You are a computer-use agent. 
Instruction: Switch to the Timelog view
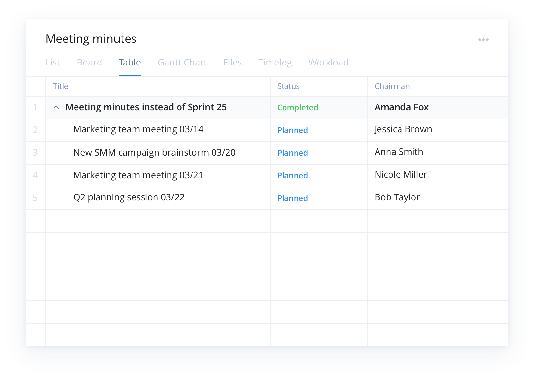[x=275, y=62]
